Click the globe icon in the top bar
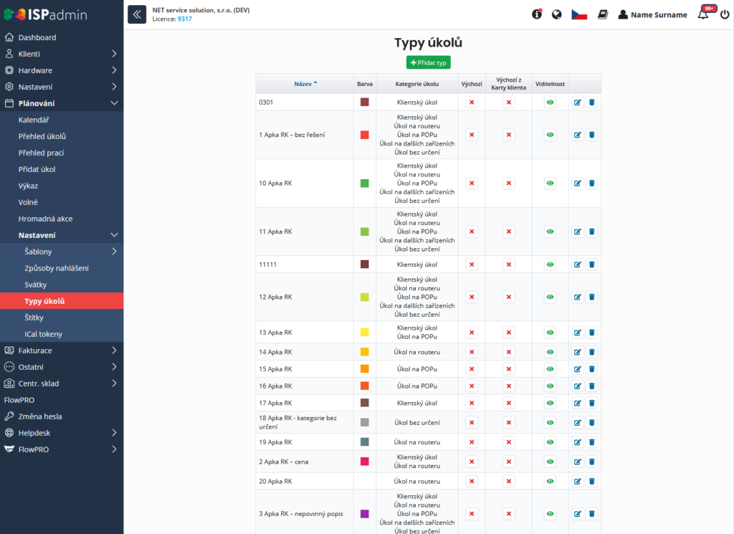 556,14
